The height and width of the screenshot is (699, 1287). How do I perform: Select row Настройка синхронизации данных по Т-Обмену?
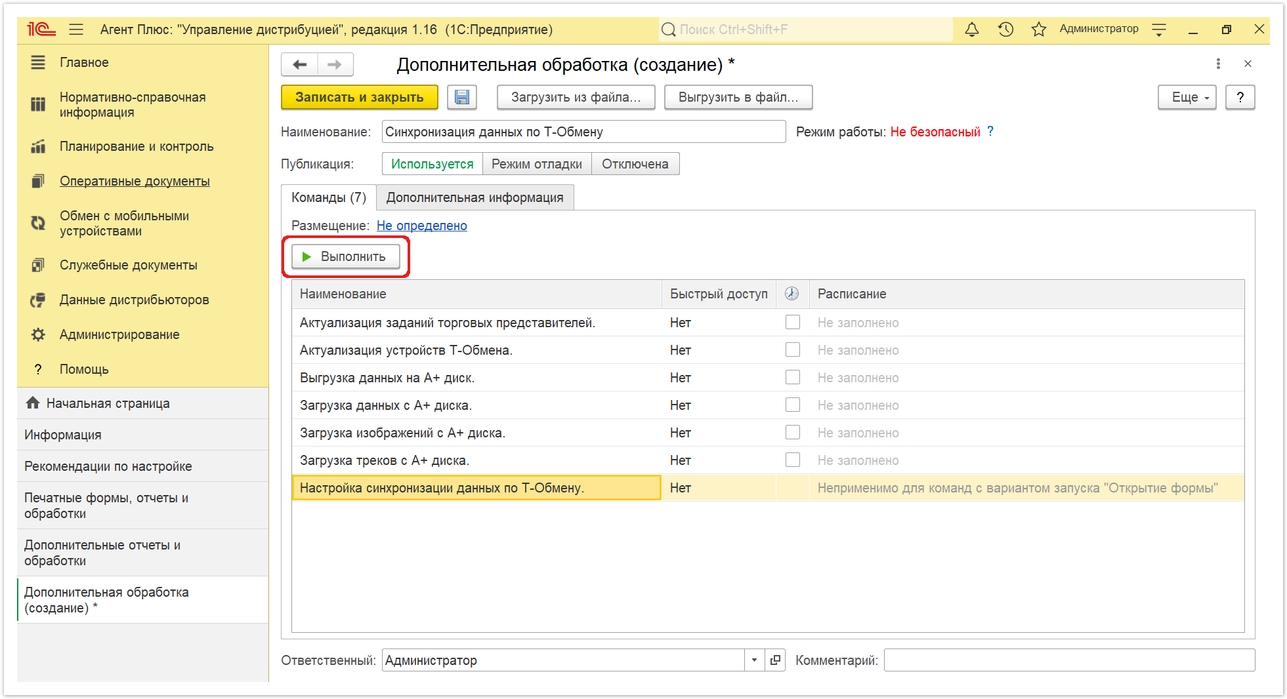pyautogui.click(x=768, y=488)
